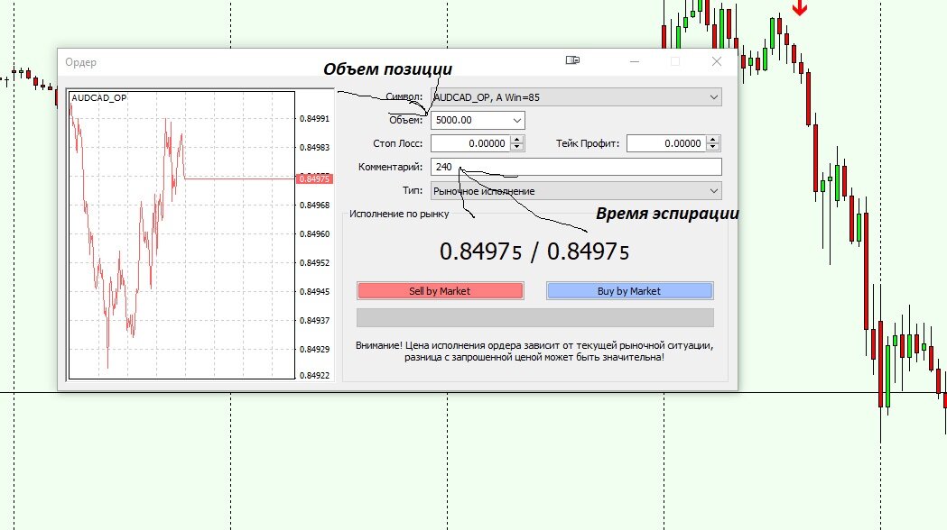Screen dimensions: 947x530
Task: Click the bid/ask quote 0.84975 / 0.84975
Action: click(x=534, y=251)
